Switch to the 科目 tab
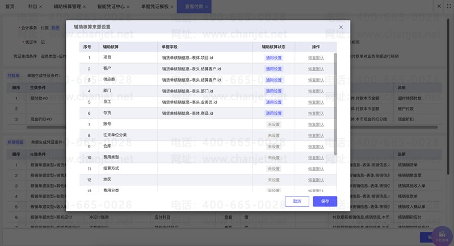The image size is (454, 246). tap(32, 6)
